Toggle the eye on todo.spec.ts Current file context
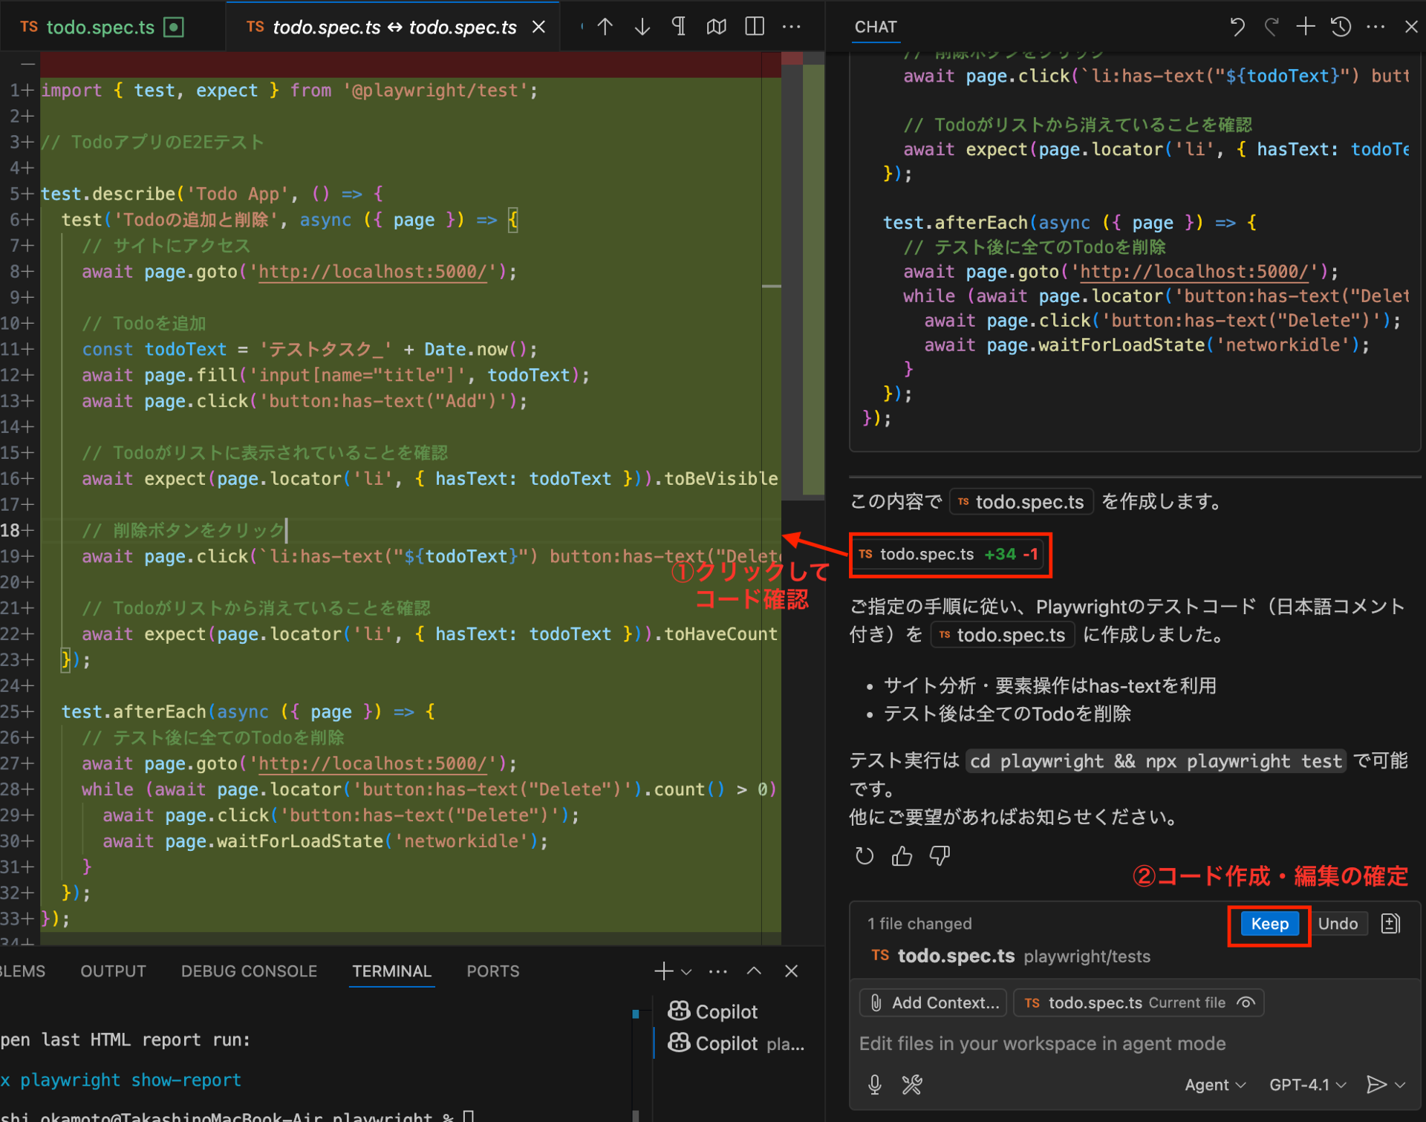1426x1122 pixels. coord(1246,1002)
